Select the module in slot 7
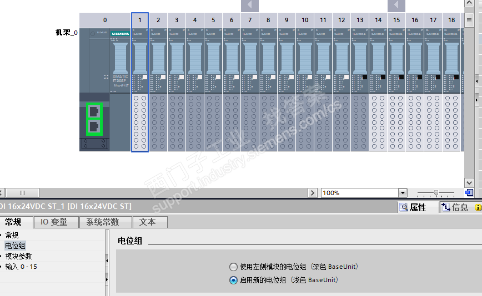Screen dimensions: 482x296 pyautogui.click(x=250, y=90)
